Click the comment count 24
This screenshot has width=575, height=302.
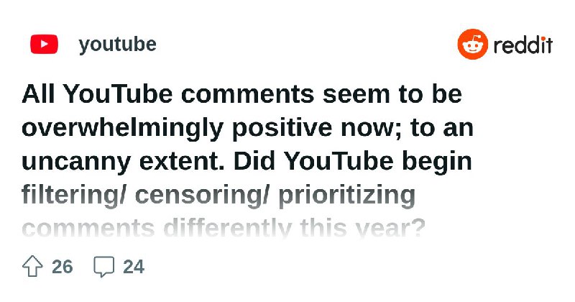pos(134,267)
